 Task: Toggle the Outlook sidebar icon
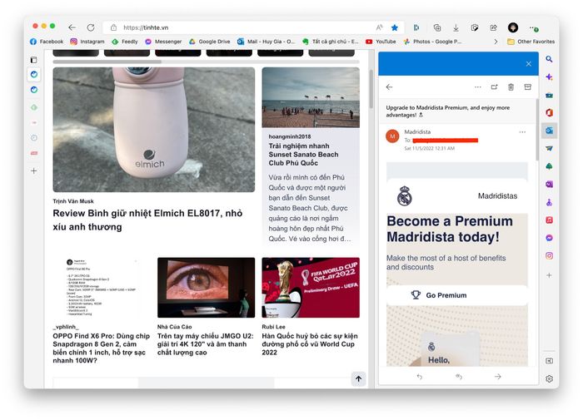pos(549,131)
